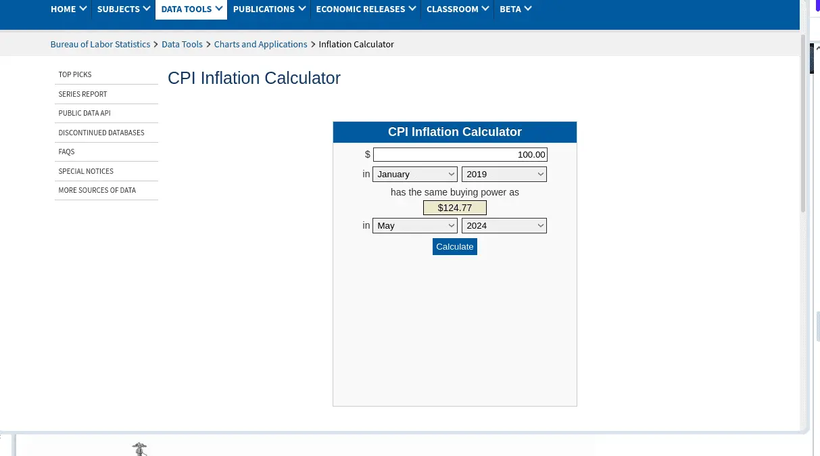Open Charts and Applications breadcrumb link
Screen dimensions: 820x456
260,44
